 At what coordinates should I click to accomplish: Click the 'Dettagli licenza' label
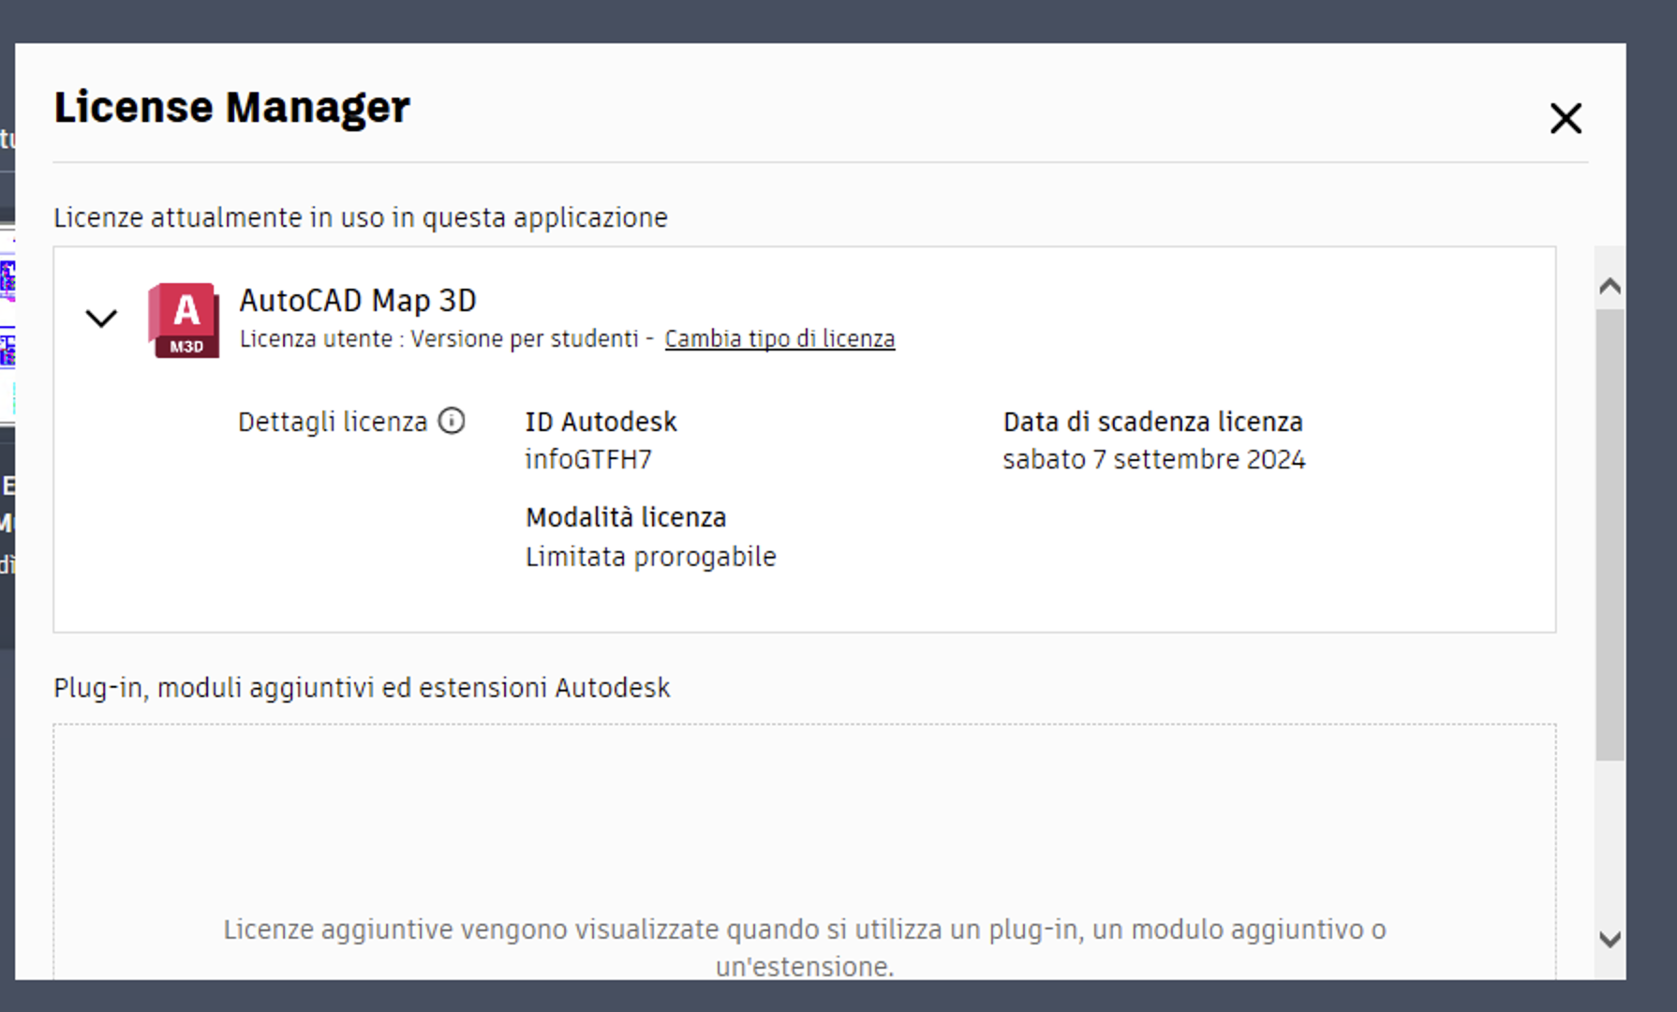(x=333, y=423)
